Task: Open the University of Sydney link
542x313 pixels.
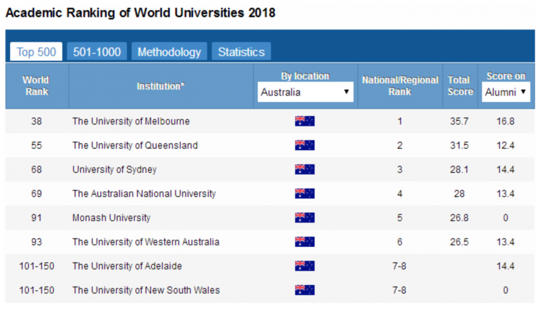Action: tap(114, 170)
